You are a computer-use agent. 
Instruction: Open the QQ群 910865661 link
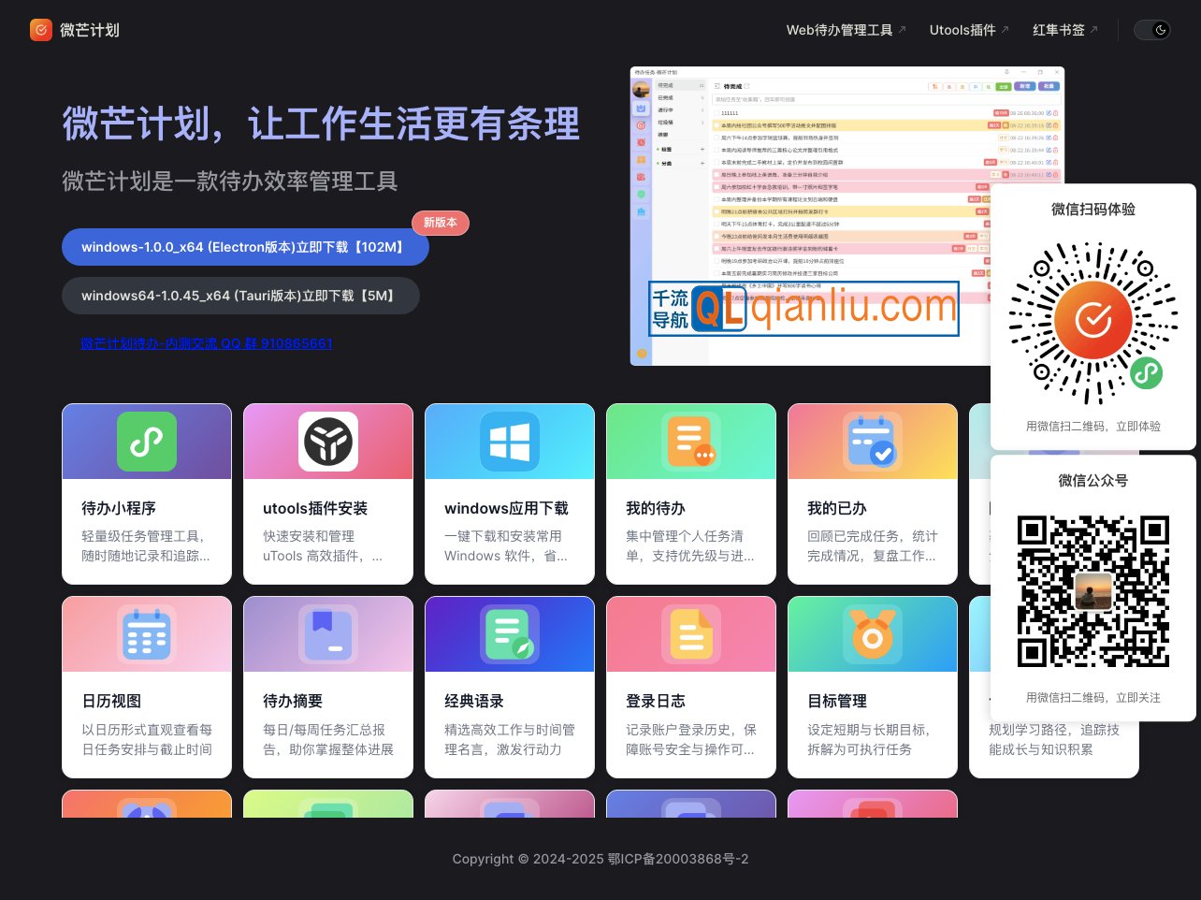206,343
